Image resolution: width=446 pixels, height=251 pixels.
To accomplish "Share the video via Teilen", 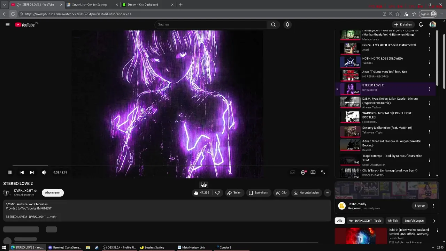I will (234, 192).
